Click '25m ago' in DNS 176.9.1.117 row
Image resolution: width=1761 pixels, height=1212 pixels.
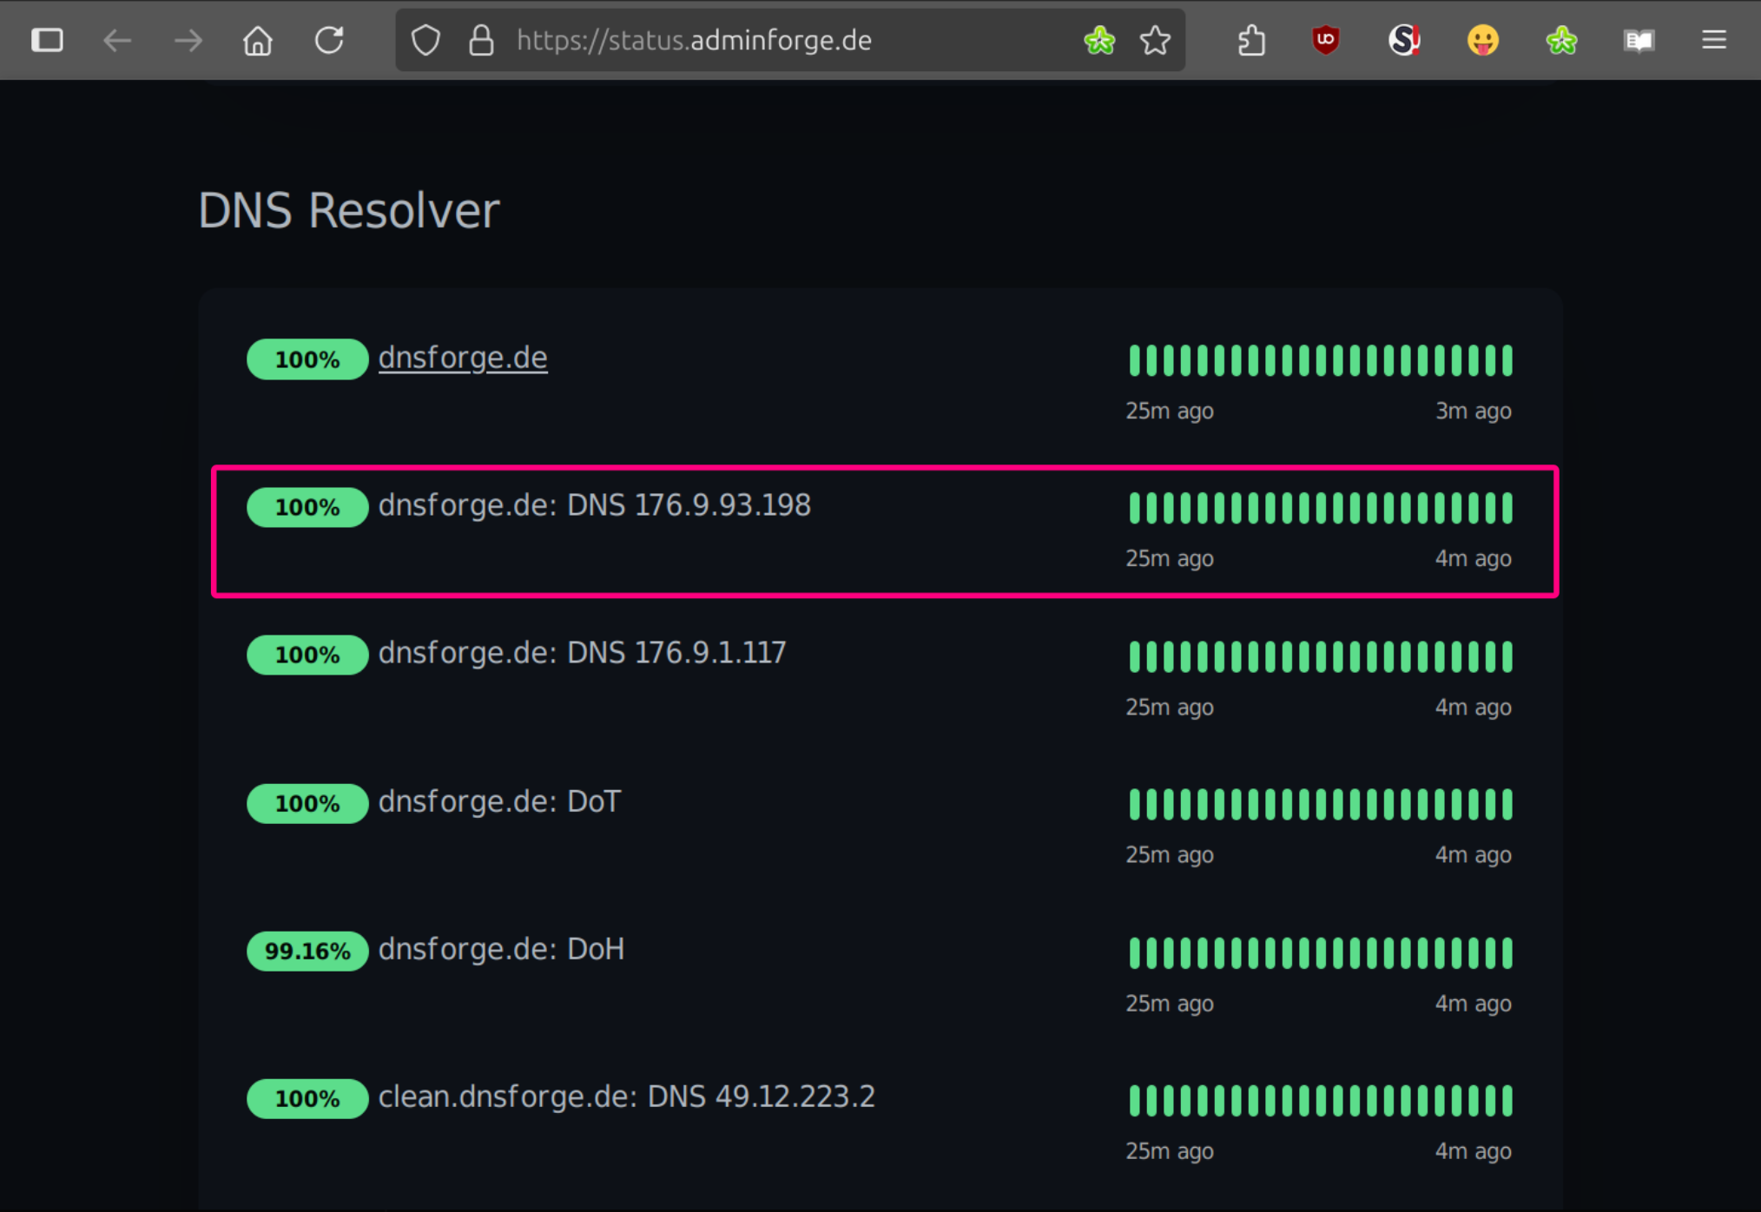[x=1170, y=707]
